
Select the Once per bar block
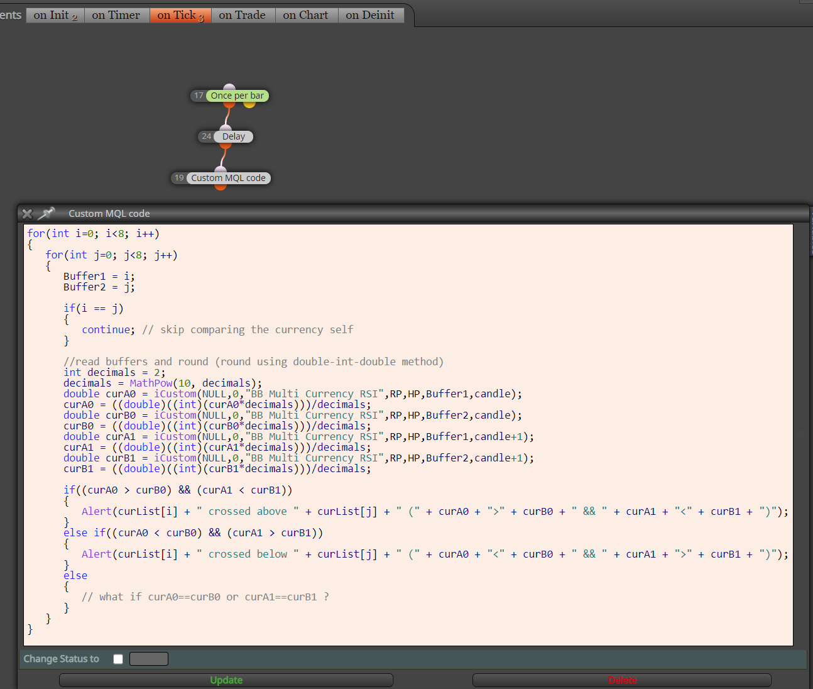tap(237, 96)
